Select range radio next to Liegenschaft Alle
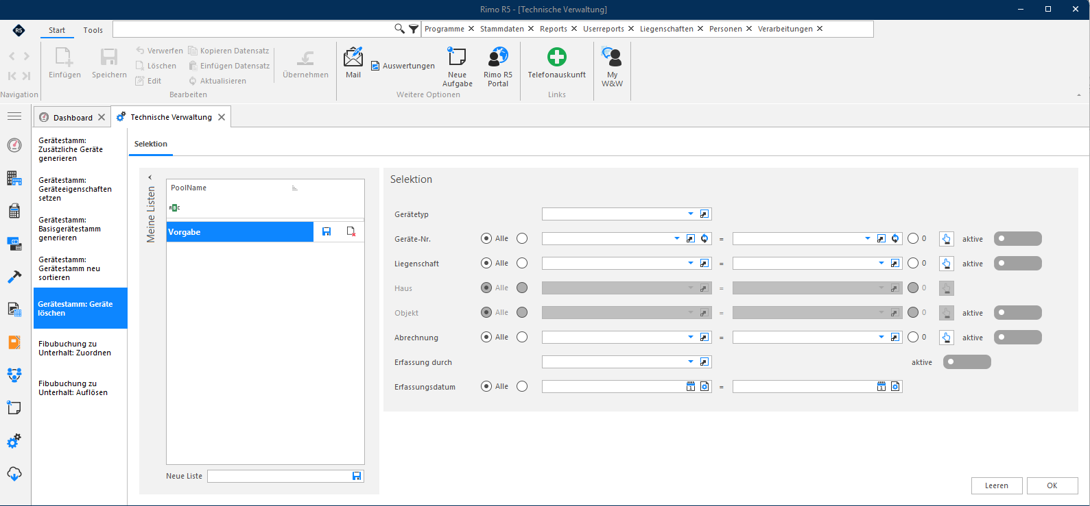Image resolution: width=1090 pixels, height=506 pixels. [x=522, y=264]
